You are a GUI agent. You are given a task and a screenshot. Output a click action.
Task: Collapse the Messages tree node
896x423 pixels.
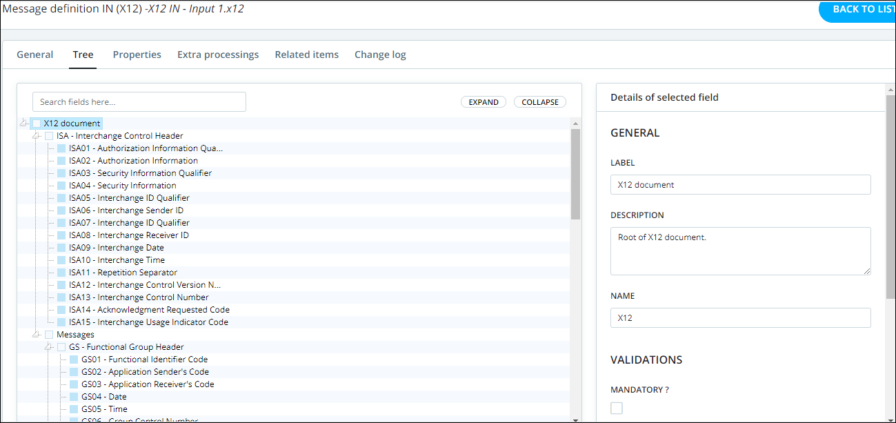pyautogui.click(x=36, y=335)
